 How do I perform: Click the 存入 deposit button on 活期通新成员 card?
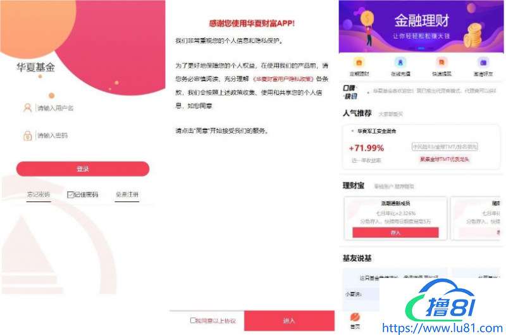coord(395,232)
